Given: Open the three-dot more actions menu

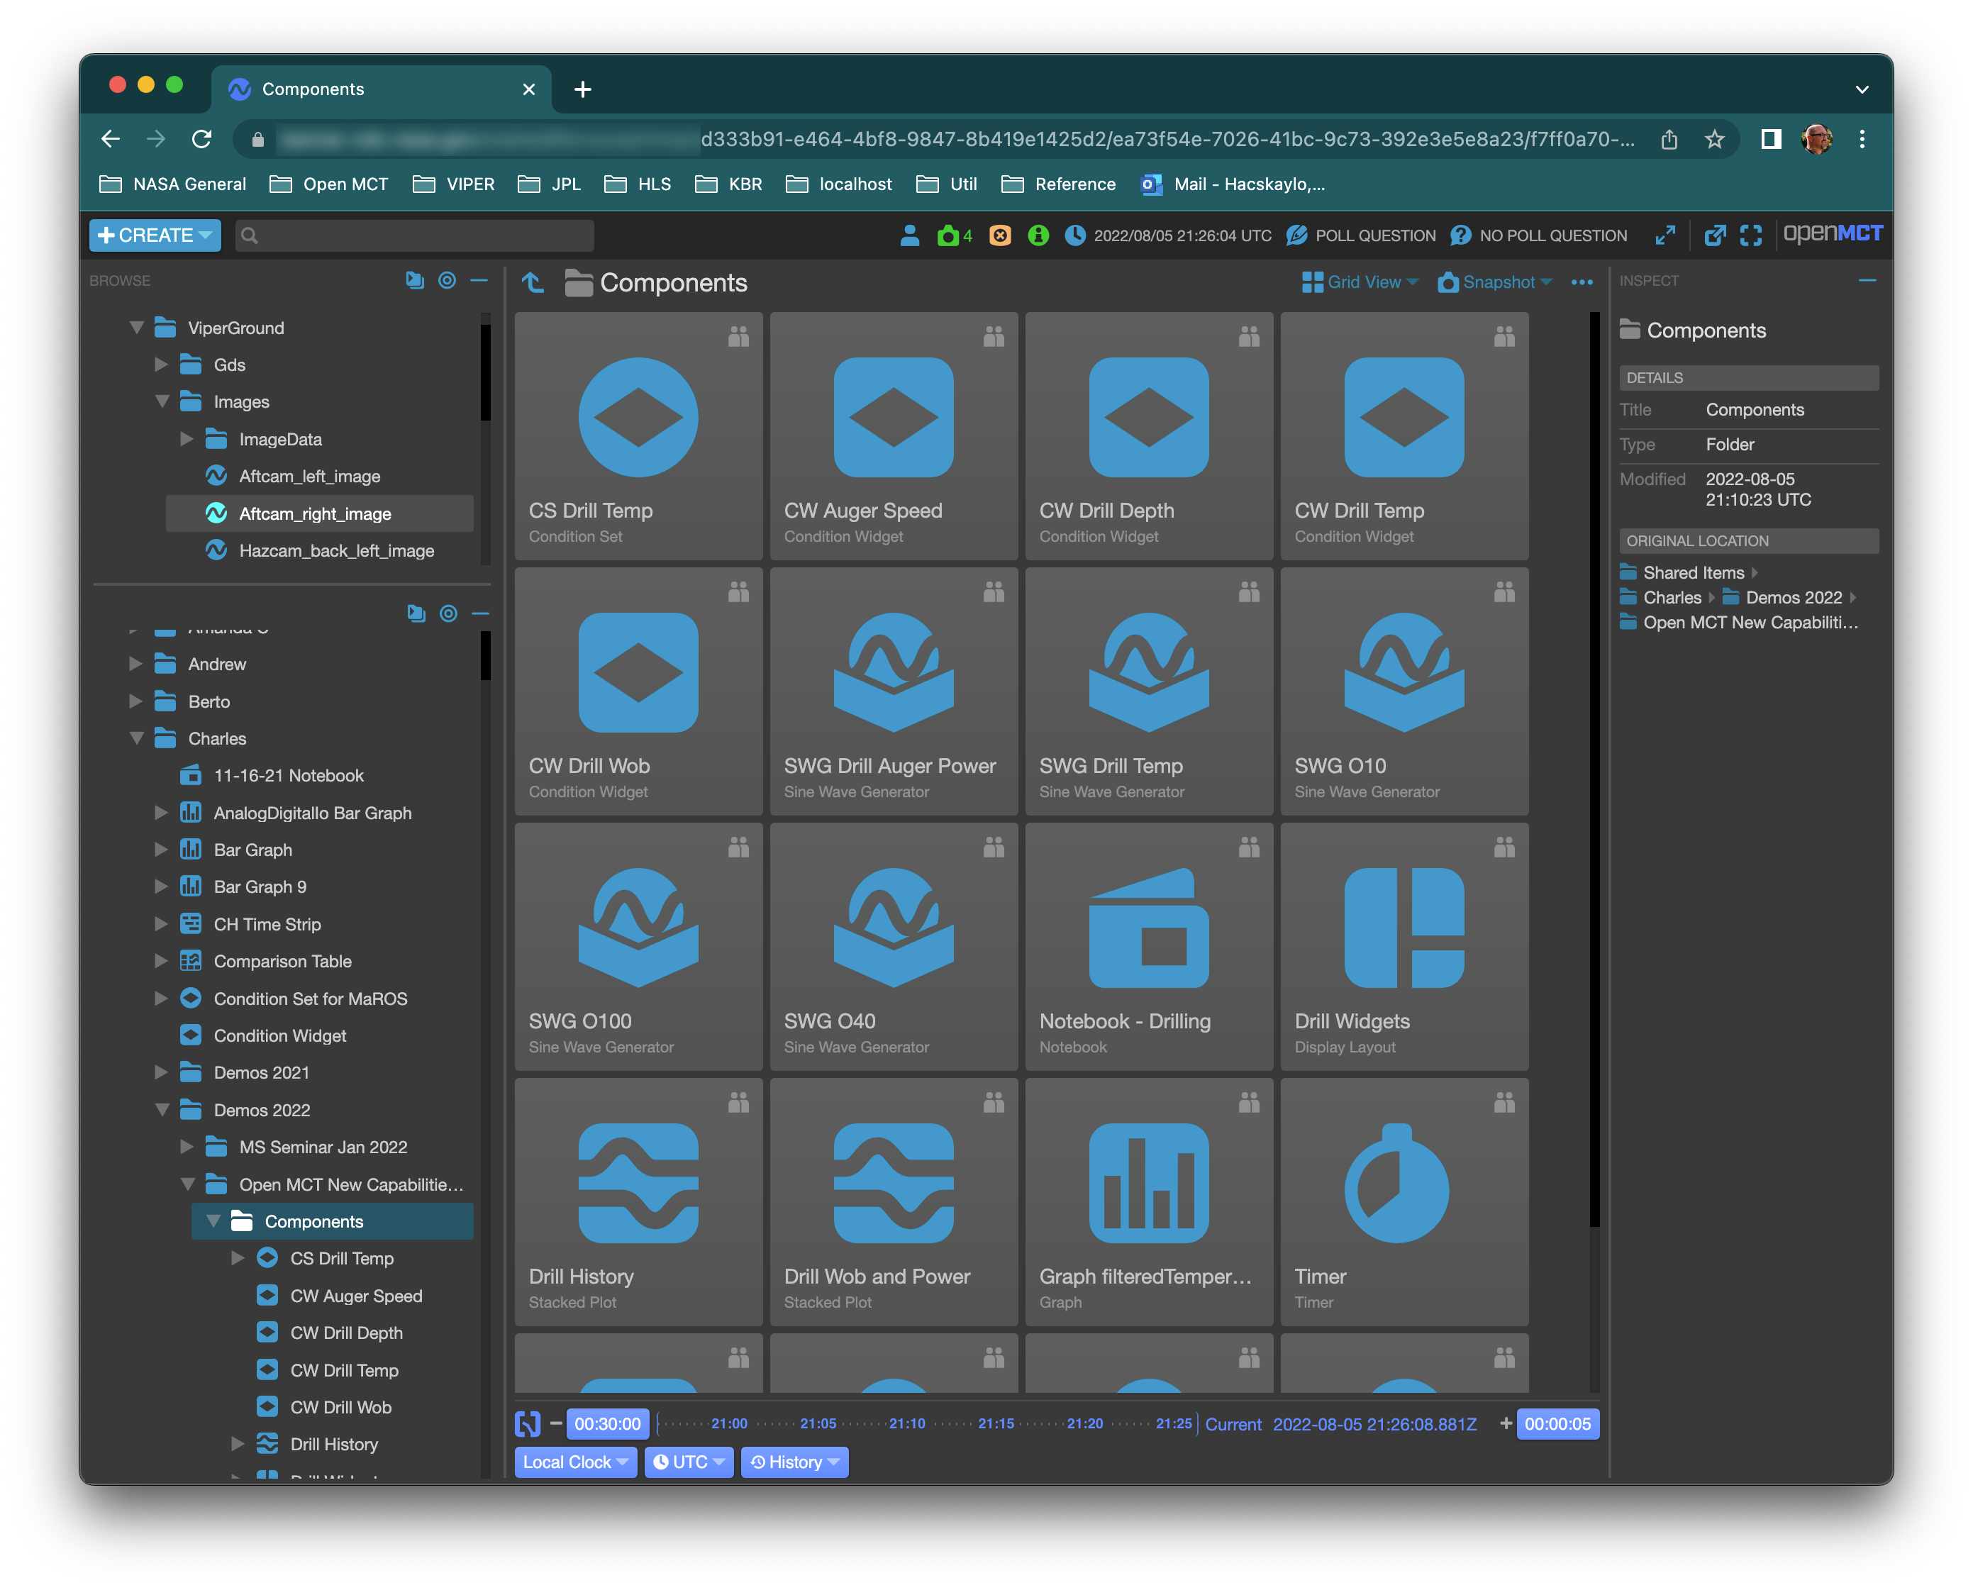Looking at the screenshot, I should tap(1581, 282).
